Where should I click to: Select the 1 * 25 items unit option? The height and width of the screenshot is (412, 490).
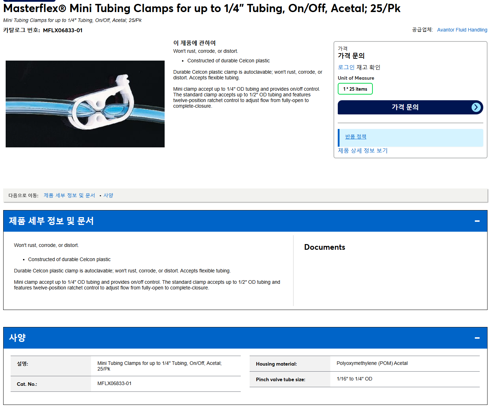[x=355, y=89]
